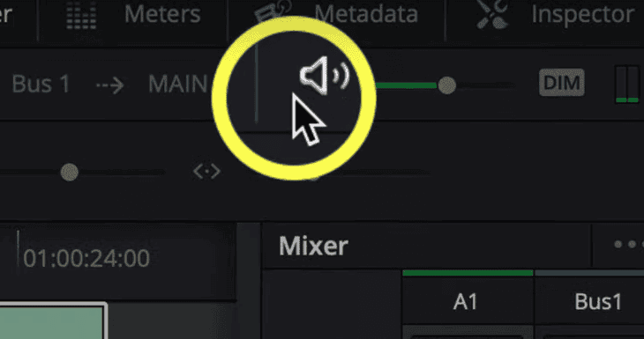Viewport: 644px width, 339px height.
Task: Switch to the Meters panel tab
Action: [162, 14]
